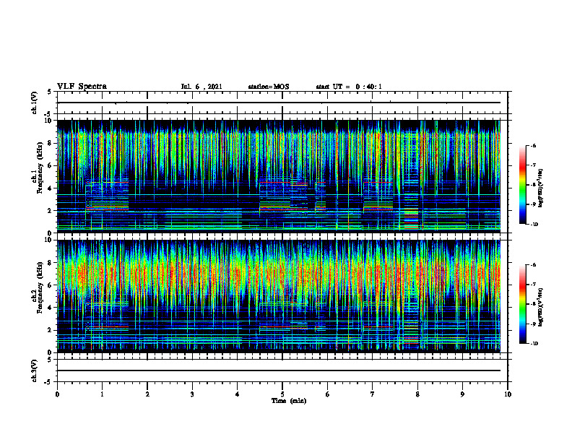Click the -8 label on ch.1 colorbar
The image size is (572, 442).
[533, 185]
